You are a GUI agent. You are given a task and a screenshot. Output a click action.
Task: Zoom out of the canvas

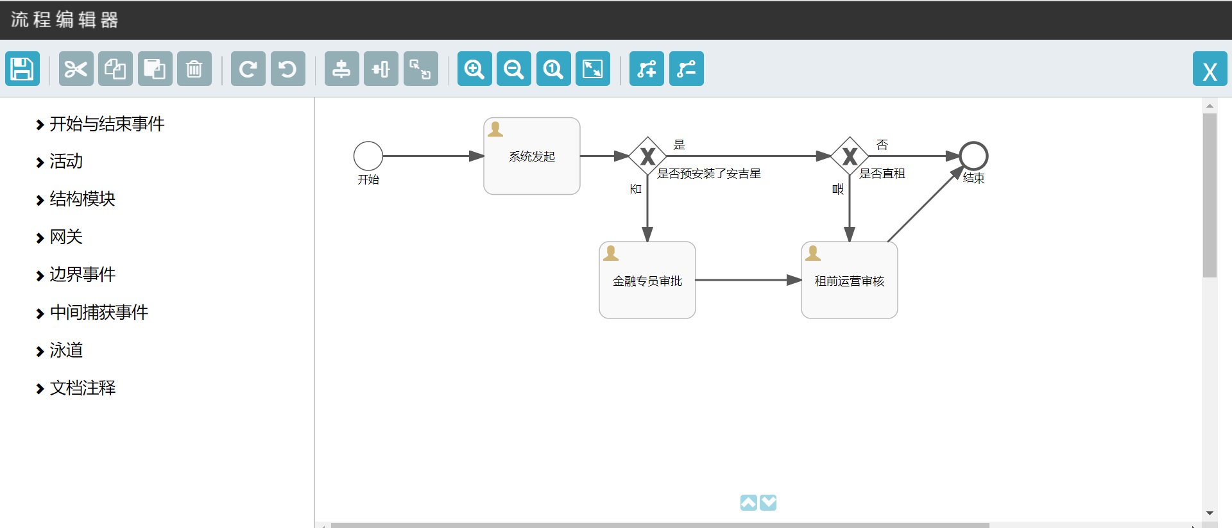pyautogui.click(x=514, y=69)
